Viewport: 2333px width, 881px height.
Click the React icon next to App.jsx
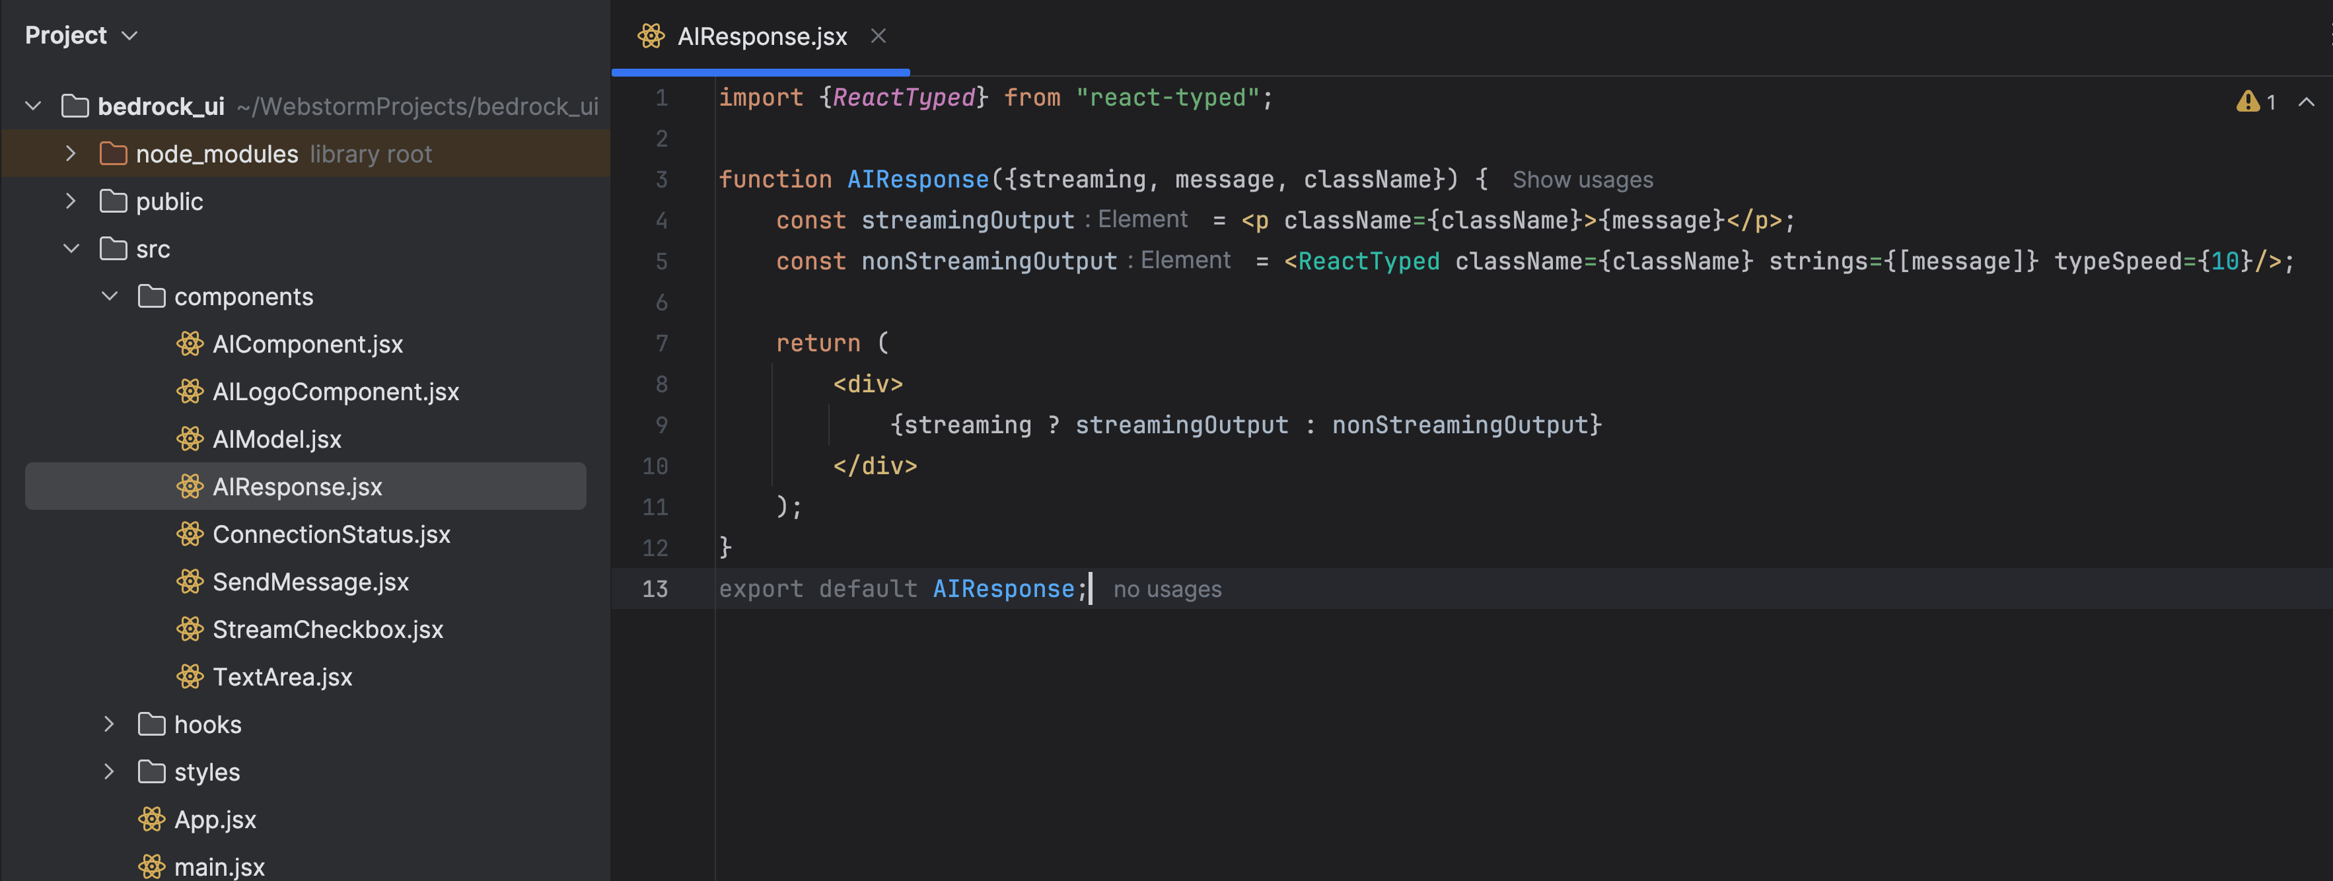[151, 820]
